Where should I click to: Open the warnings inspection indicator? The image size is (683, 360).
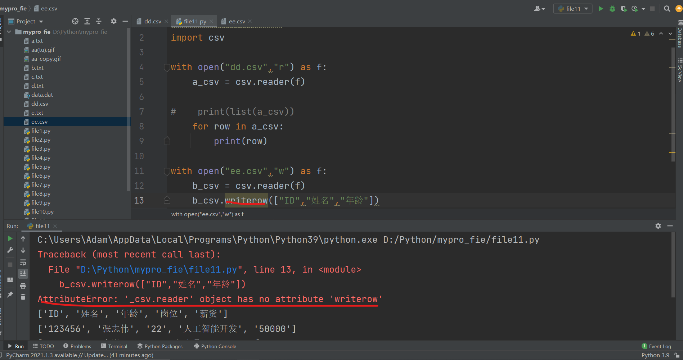pyautogui.click(x=643, y=33)
